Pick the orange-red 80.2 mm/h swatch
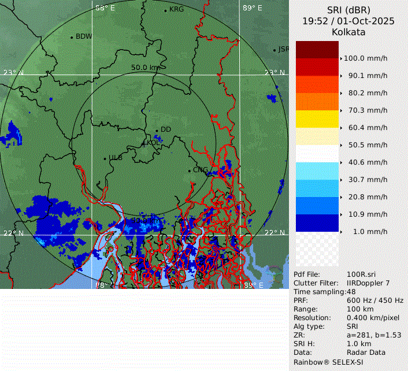The width and height of the screenshot is (408, 371). pyautogui.click(x=317, y=84)
